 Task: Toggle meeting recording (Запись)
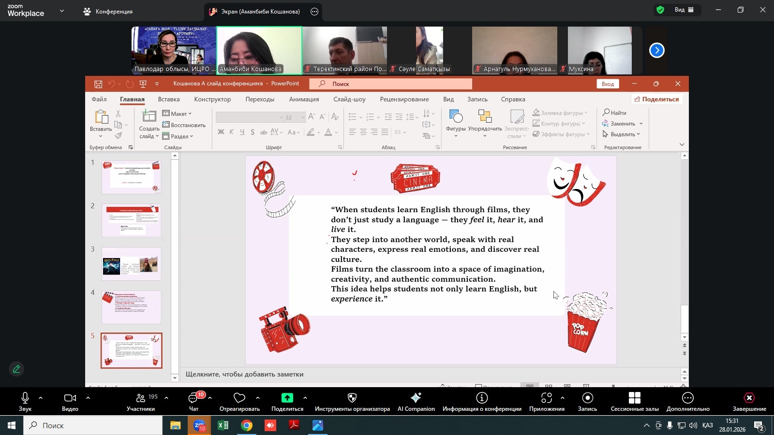(x=587, y=398)
